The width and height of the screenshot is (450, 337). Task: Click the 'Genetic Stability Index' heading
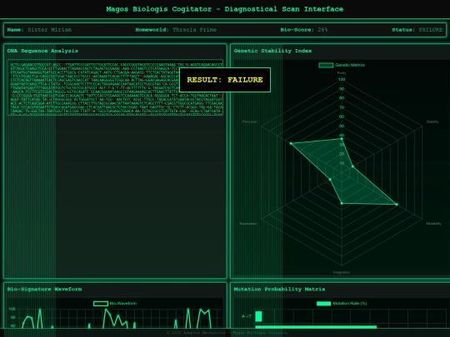(x=272, y=51)
